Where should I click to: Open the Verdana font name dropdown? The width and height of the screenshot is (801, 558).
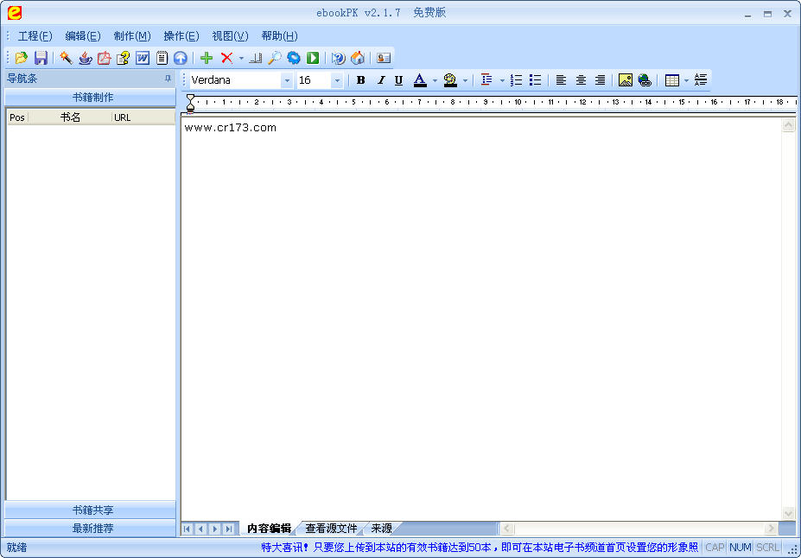[287, 80]
